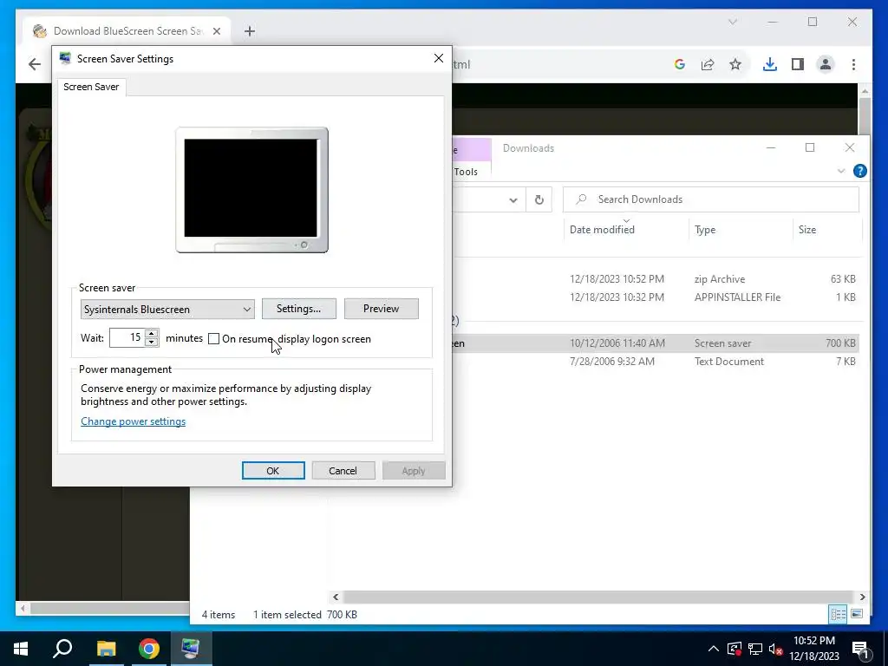Bookmark this page with the star icon
This screenshot has height=666, width=888.
[735, 64]
